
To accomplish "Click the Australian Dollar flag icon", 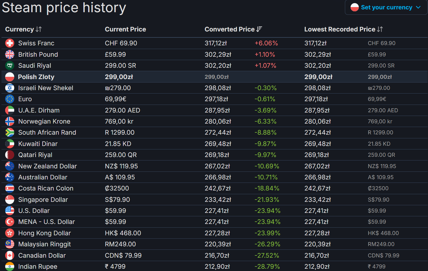I will click(x=10, y=177).
